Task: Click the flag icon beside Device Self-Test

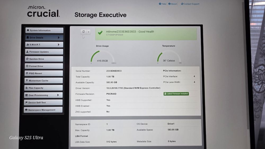Action: coord(26,102)
